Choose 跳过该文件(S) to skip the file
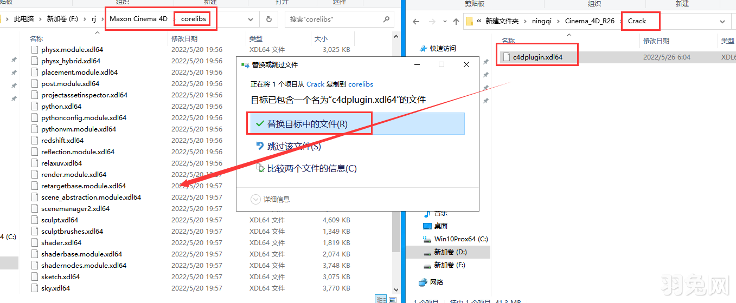Image resolution: width=736 pixels, height=303 pixels. (x=294, y=146)
